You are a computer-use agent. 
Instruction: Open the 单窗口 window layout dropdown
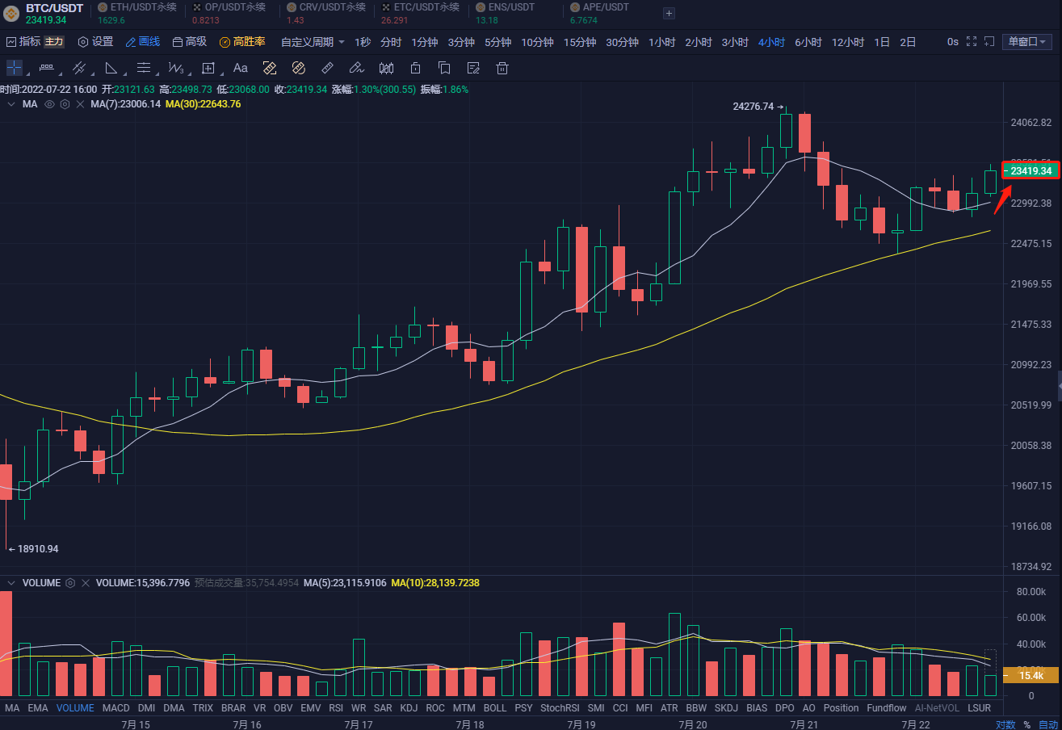click(1026, 42)
